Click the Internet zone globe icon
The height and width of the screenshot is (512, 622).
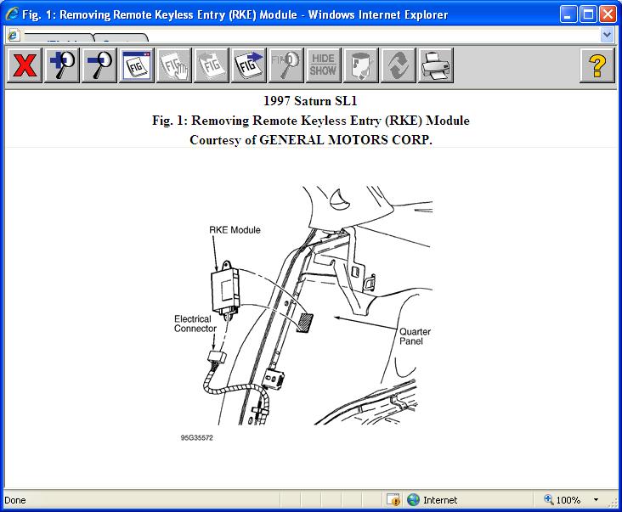[413, 500]
